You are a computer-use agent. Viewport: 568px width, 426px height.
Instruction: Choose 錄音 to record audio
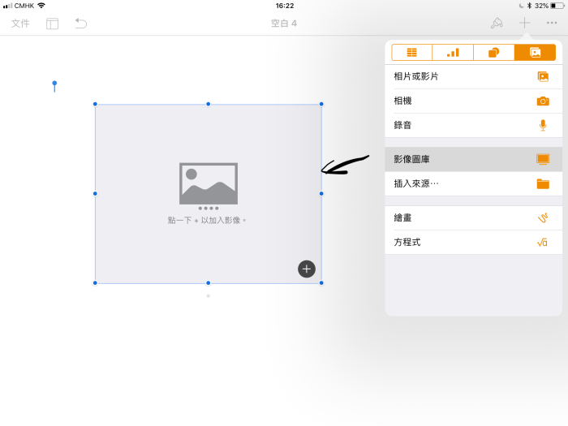click(472, 126)
